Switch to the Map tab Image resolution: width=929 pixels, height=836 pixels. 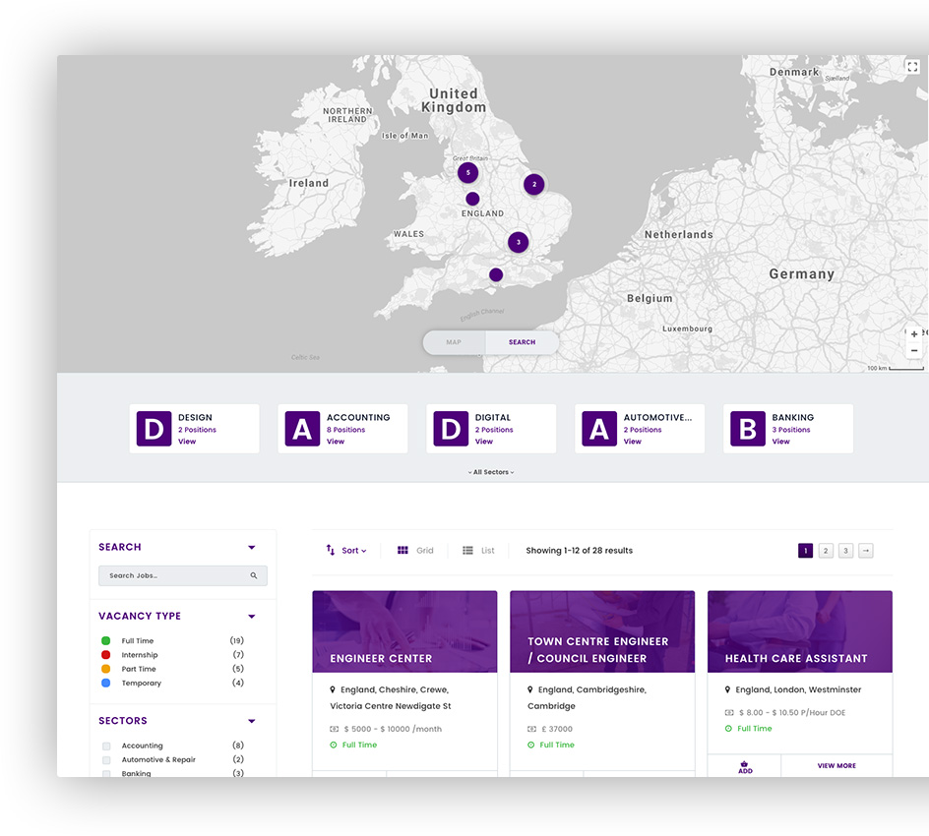coord(454,341)
